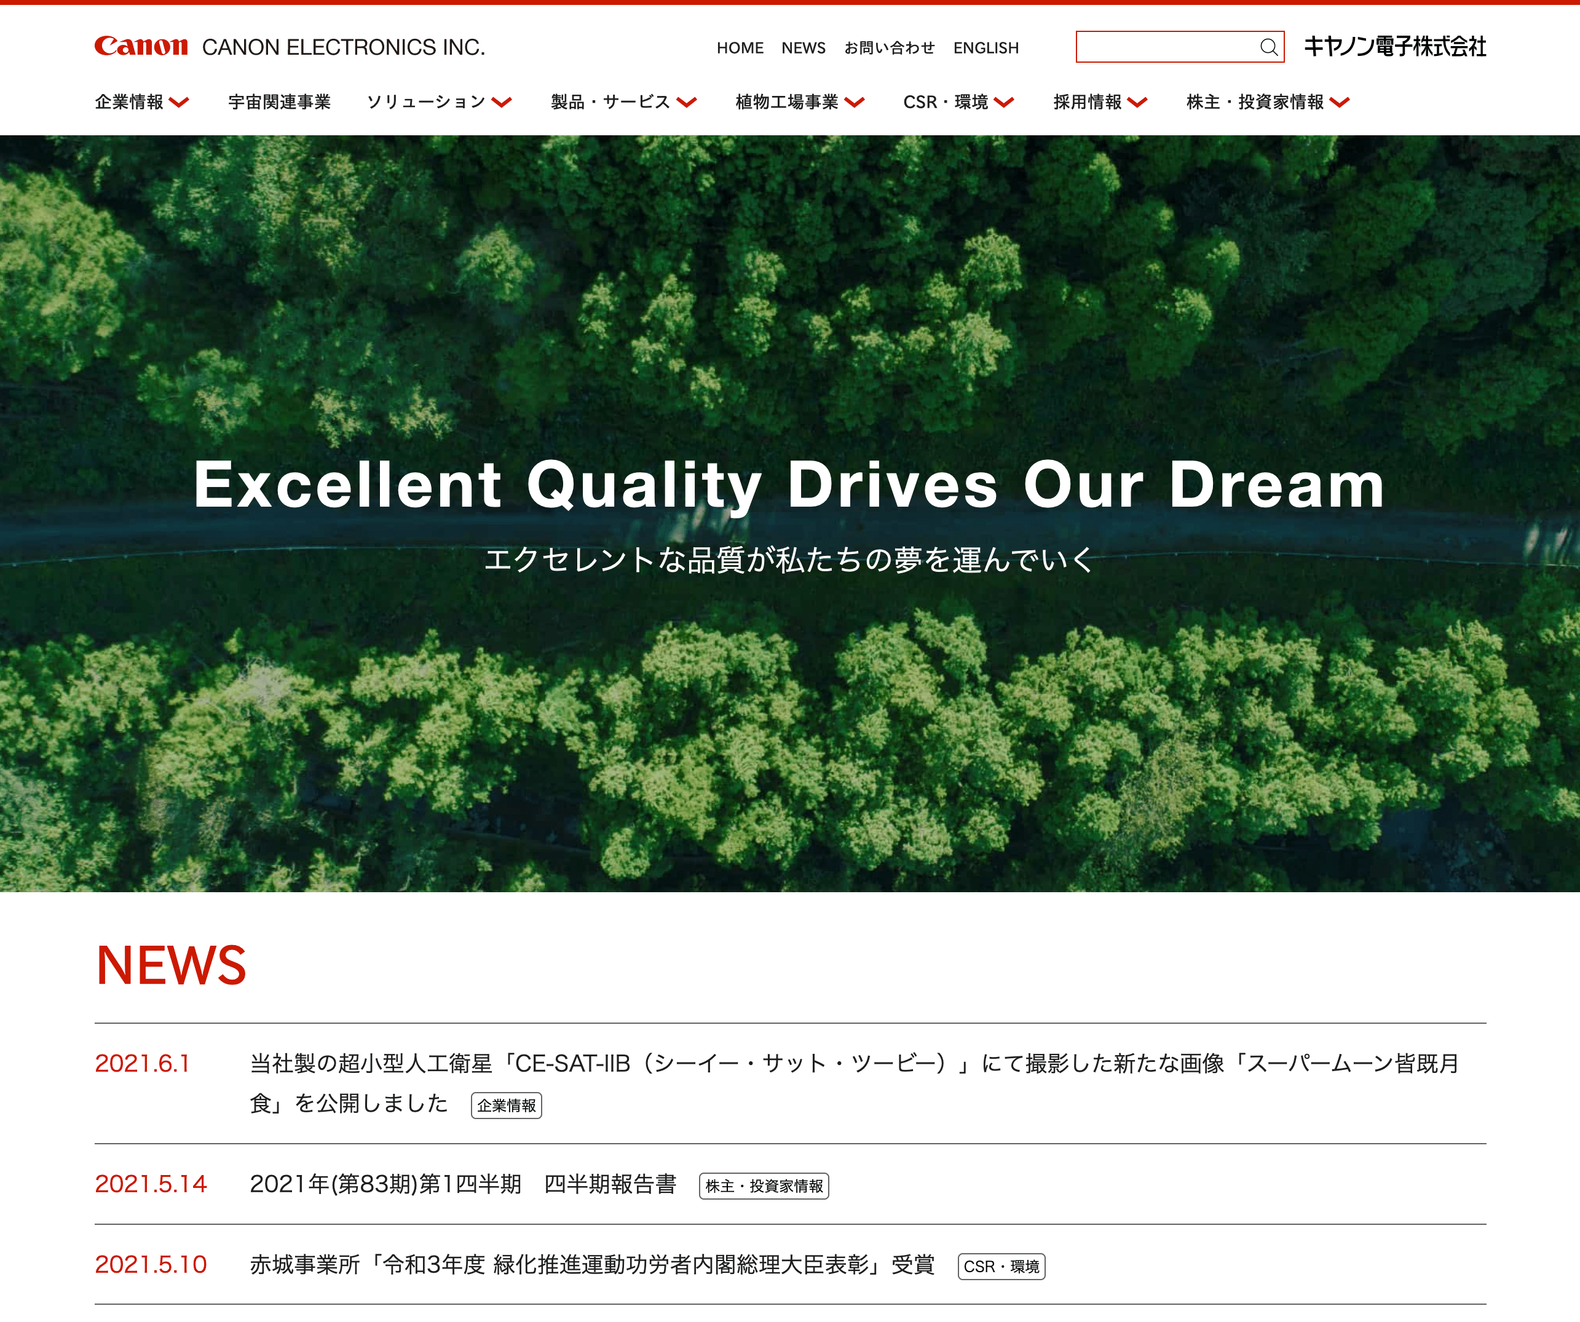Screen dimensions: 1580x1322
Task: Expand the ソリューション chevron arrow
Action: coord(502,103)
